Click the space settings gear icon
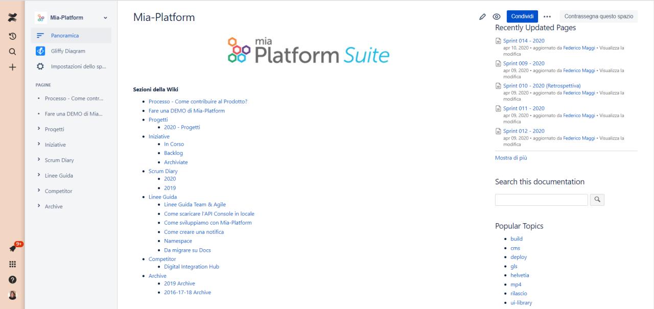654x309 pixels. 40,66
